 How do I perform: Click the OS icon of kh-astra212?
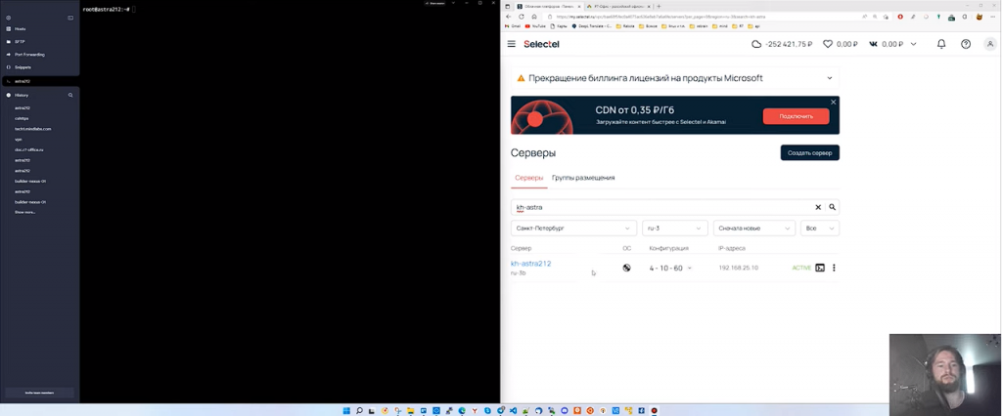[x=626, y=268]
